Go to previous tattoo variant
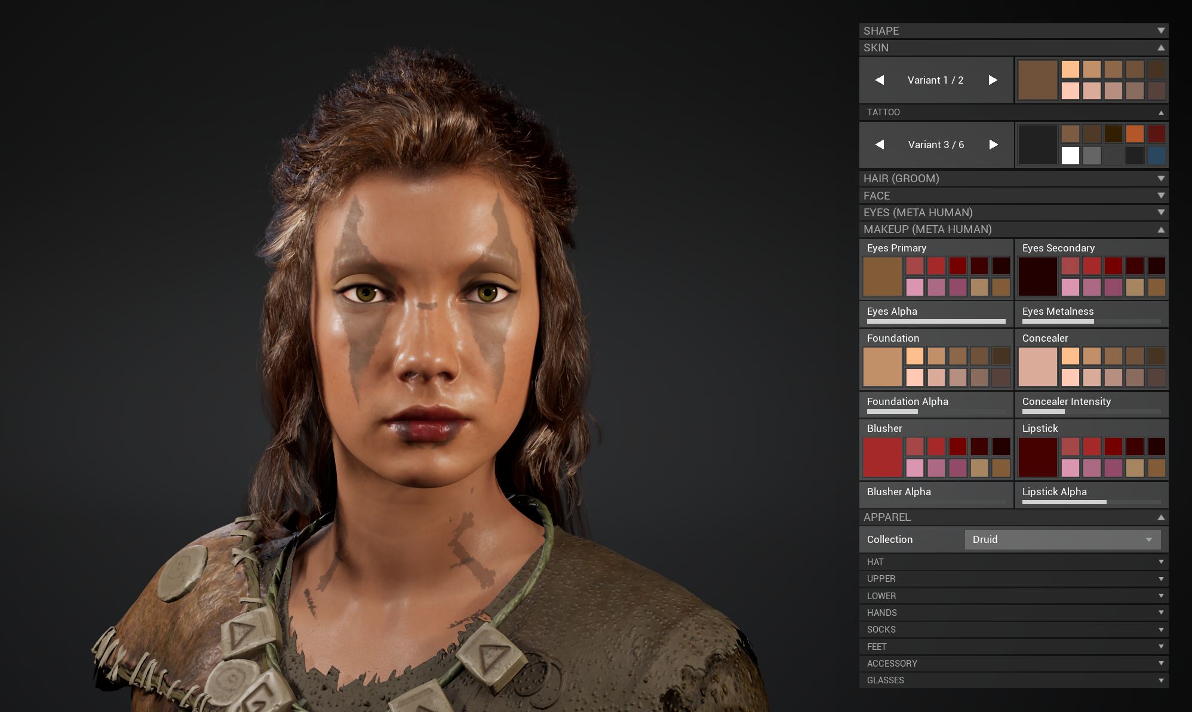The height and width of the screenshot is (712, 1192). point(880,145)
